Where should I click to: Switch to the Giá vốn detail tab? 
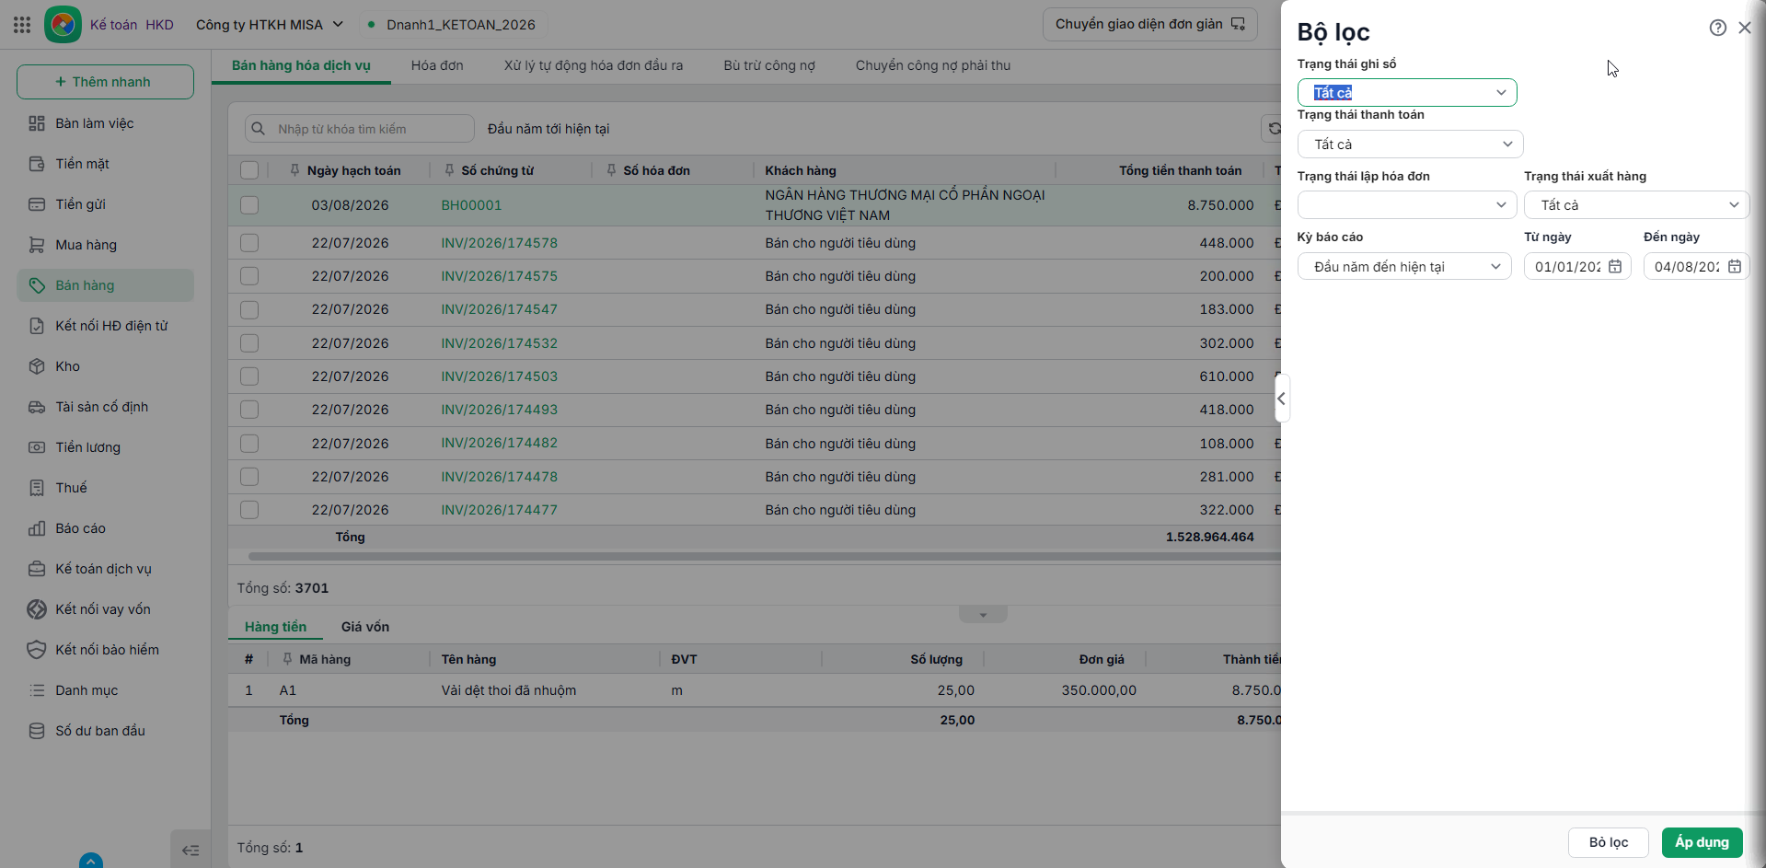(365, 627)
